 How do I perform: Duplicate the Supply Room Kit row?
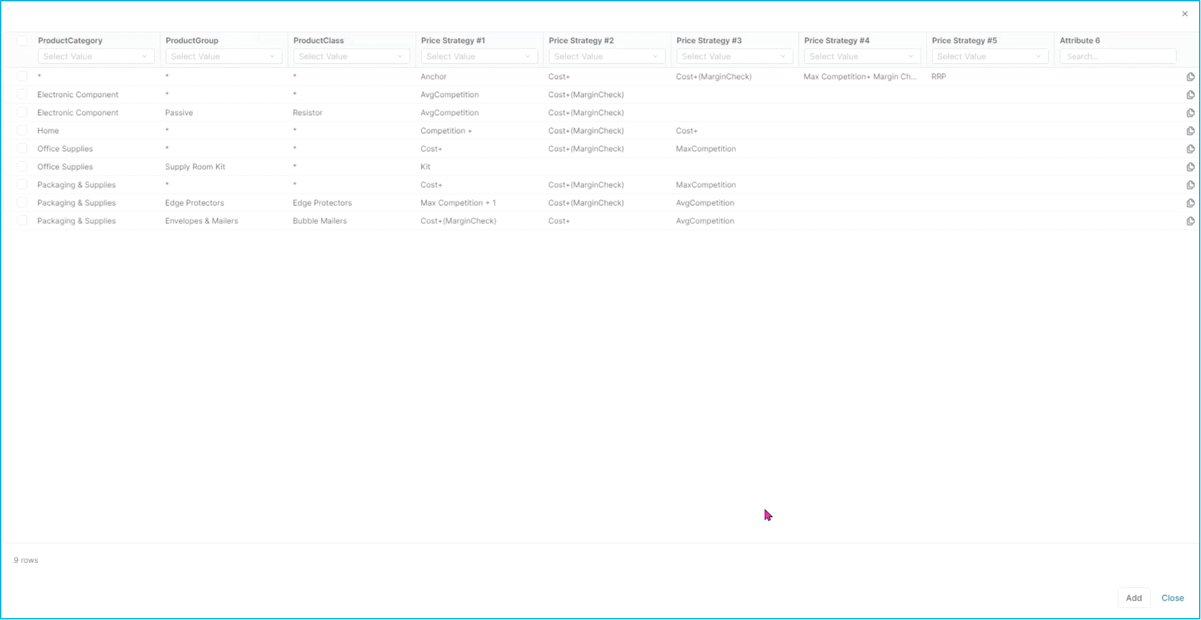tap(1190, 167)
